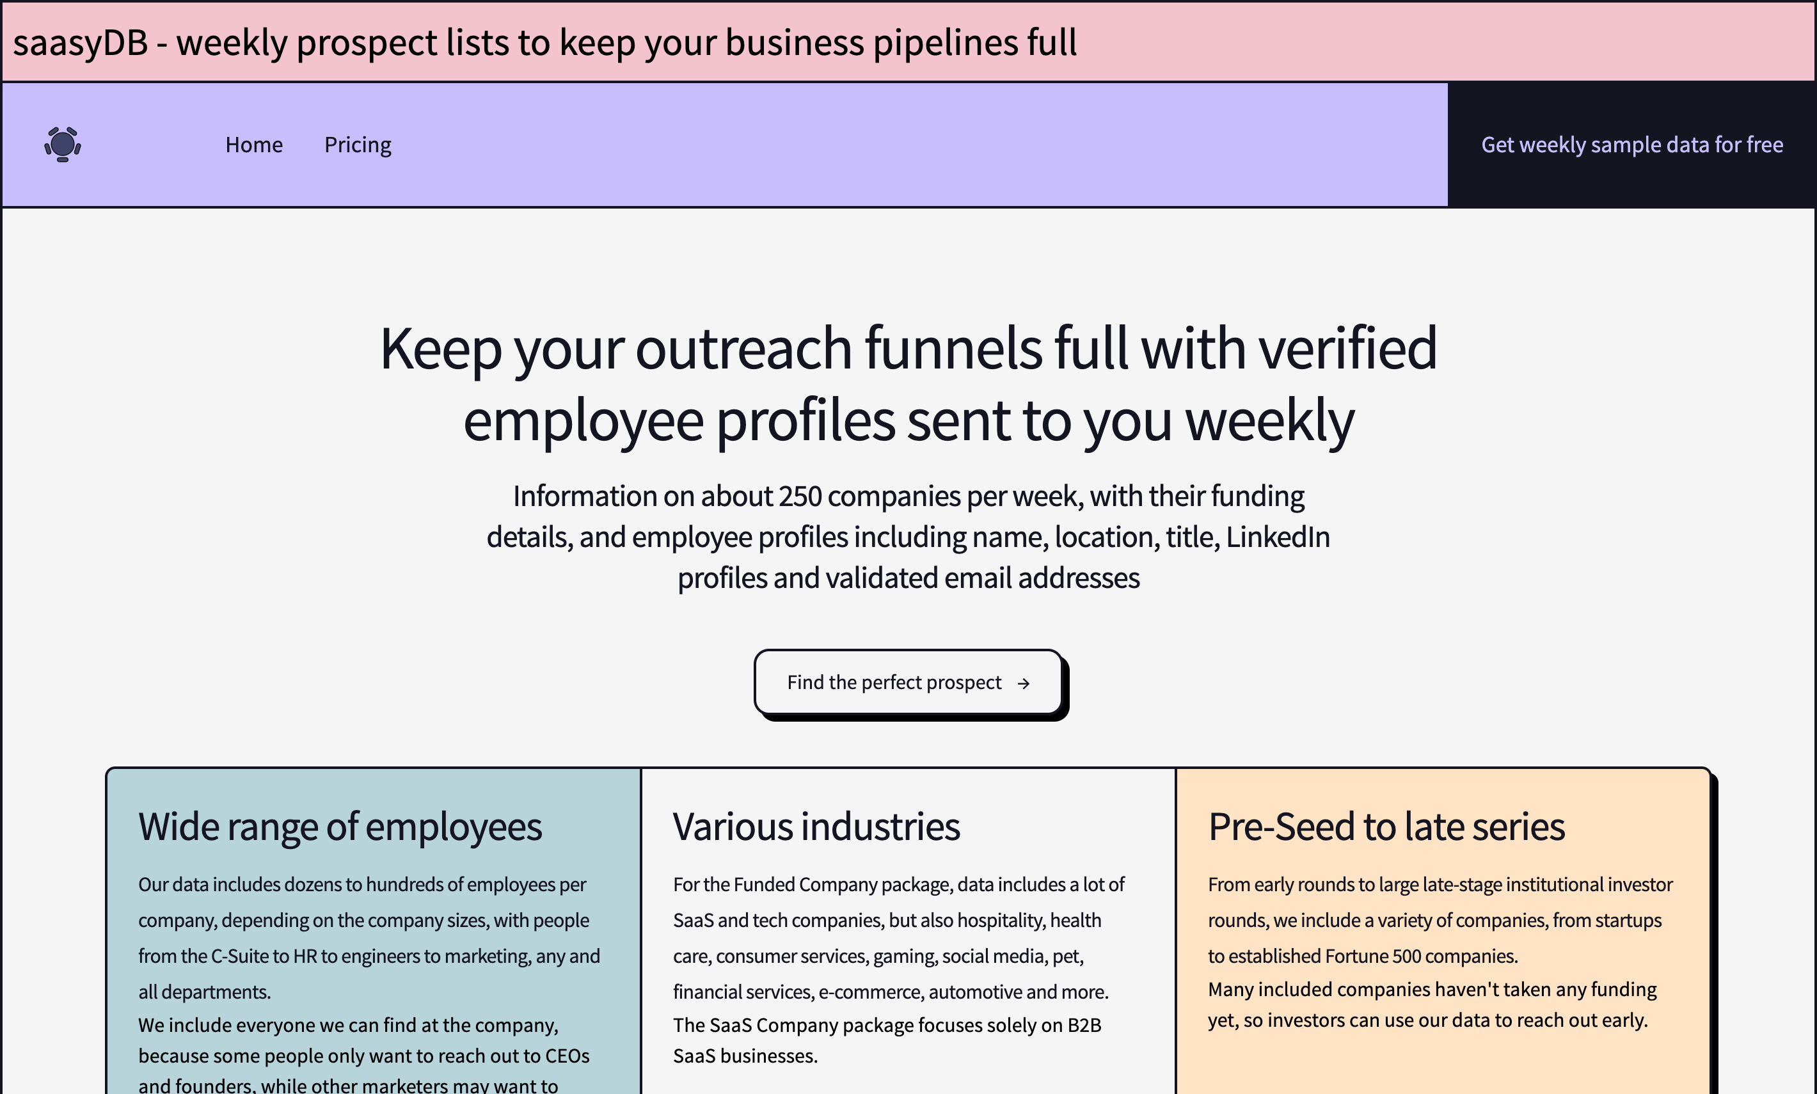
Task: Select the Wide range of employees heading
Action: pos(340,827)
